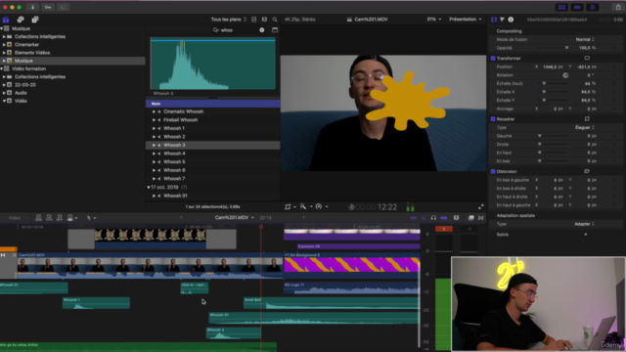
Task: Open timeline clip appearance settings icon
Action: click(456, 217)
